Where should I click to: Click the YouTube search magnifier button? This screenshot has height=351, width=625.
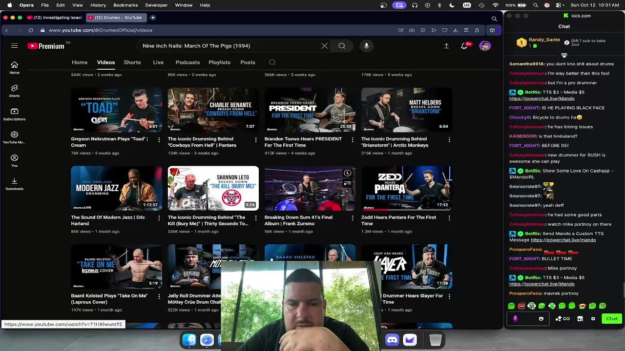coord(342,46)
